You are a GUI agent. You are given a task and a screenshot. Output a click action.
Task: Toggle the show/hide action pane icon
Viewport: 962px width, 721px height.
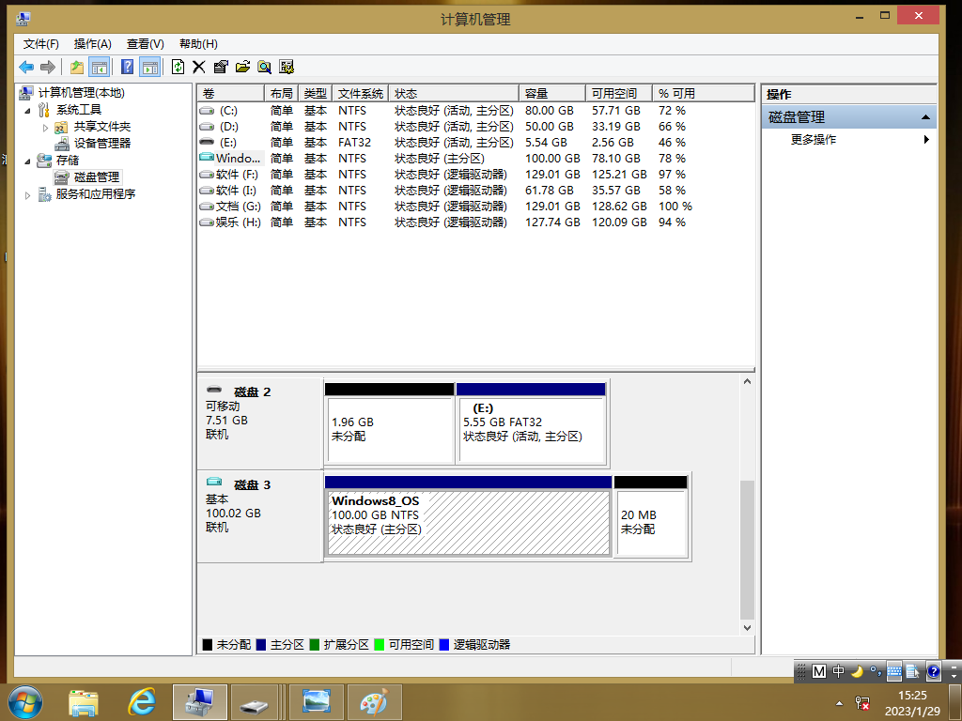149,67
